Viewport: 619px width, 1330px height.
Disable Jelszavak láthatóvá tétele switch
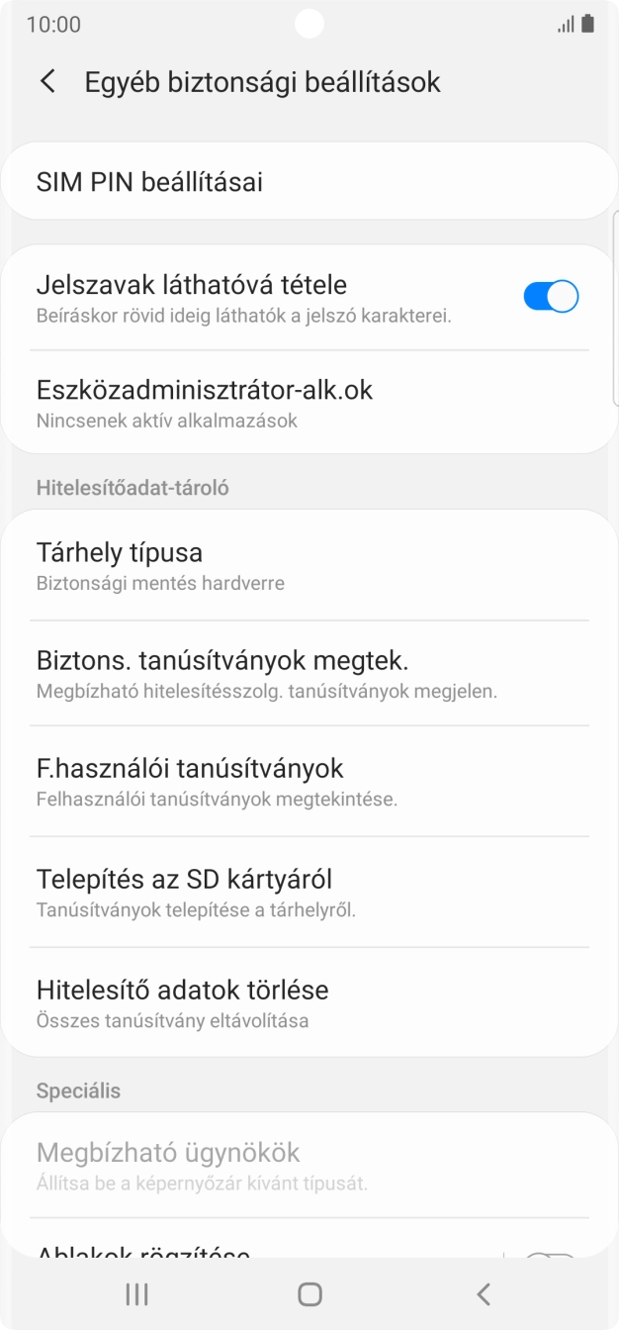click(x=550, y=295)
